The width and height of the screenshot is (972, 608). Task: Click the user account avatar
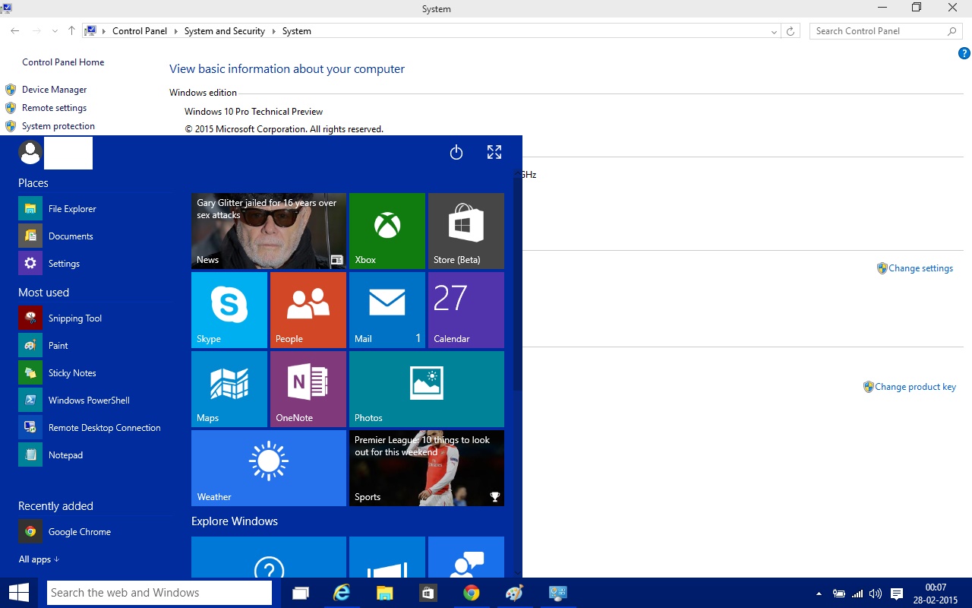30,153
